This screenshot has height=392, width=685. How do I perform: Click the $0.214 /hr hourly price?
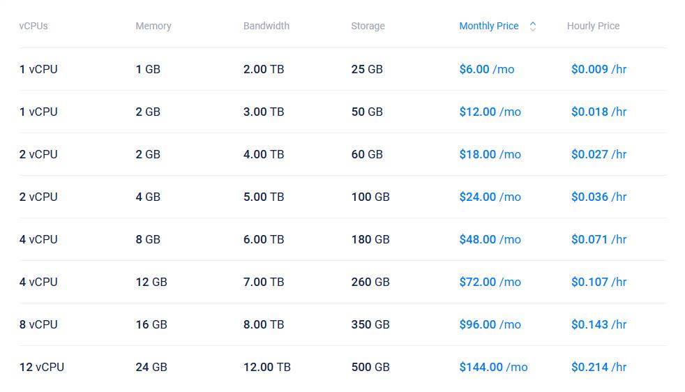pos(599,367)
